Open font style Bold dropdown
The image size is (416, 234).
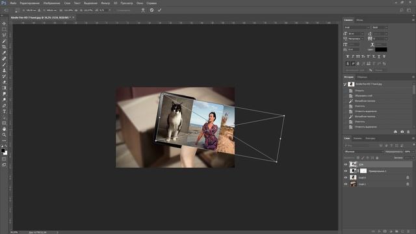(380, 27)
